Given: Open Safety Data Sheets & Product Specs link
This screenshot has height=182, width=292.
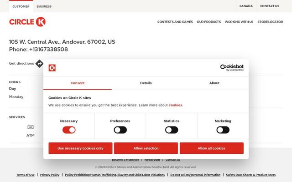Looking at the screenshot, I should (x=250, y=175).
